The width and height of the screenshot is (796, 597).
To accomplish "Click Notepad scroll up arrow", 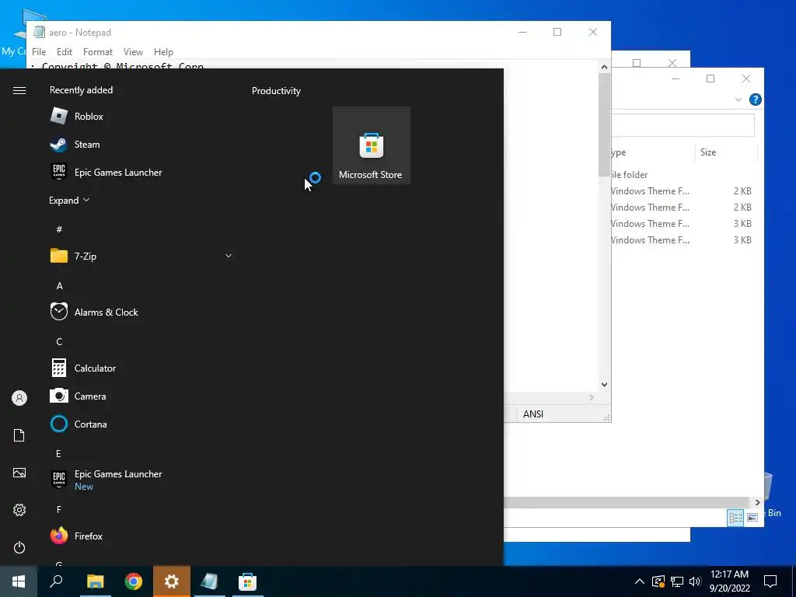I will point(604,67).
